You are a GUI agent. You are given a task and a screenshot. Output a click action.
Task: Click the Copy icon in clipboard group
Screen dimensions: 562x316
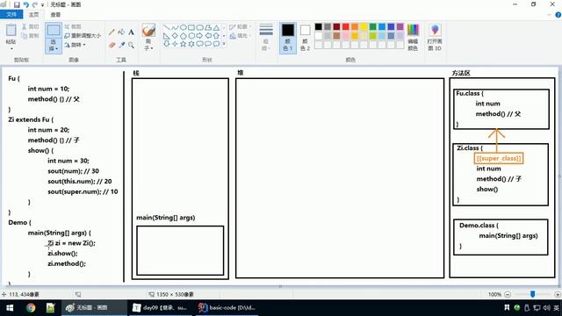[x=25, y=36]
